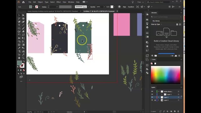Click target circle of Layer 4
201x113 pixels.
point(178,100)
